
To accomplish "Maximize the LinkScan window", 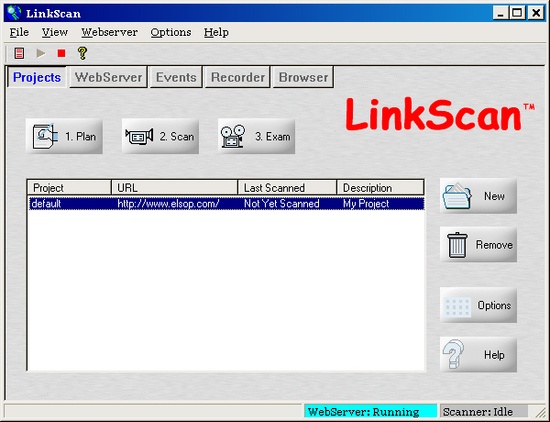I will coord(517,14).
